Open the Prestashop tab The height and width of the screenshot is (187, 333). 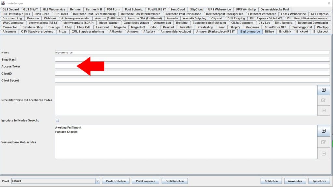click(x=205, y=27)
